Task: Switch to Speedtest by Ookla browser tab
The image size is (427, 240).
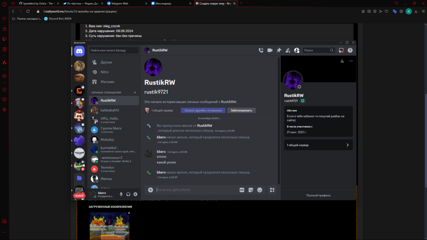Action: click(x=38, y=3)
